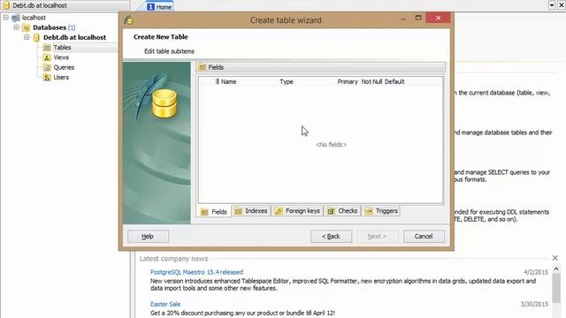
Task: Click the <No fields> placeholder text
Action: (x=331, y=145)
